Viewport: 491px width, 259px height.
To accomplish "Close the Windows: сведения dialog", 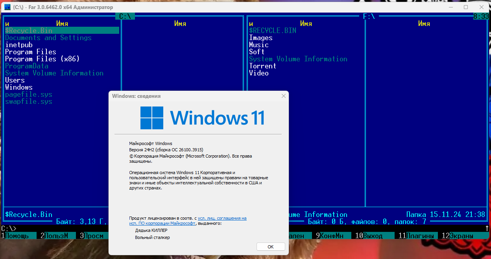I will point(283,96).
